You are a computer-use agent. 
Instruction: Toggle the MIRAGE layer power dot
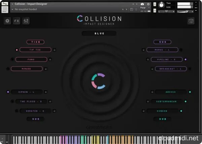(8, 69)
